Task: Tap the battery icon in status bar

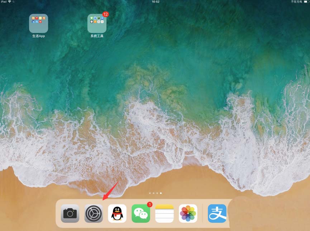Action: pos(305,2)
